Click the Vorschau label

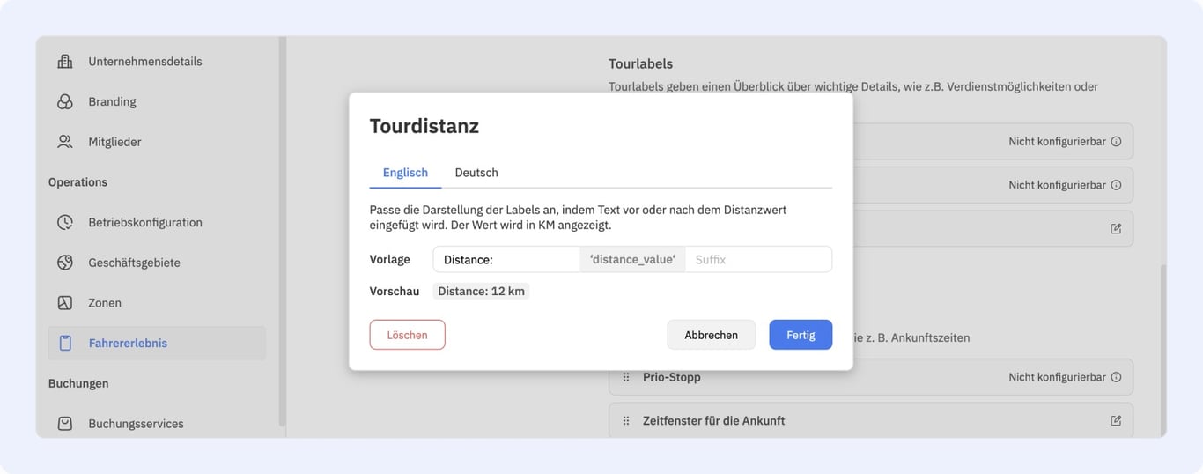click(x=395, y=291)
